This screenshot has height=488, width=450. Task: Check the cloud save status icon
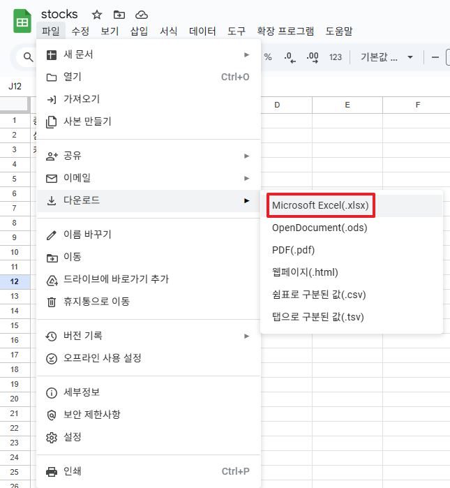[x=142, y=15]
